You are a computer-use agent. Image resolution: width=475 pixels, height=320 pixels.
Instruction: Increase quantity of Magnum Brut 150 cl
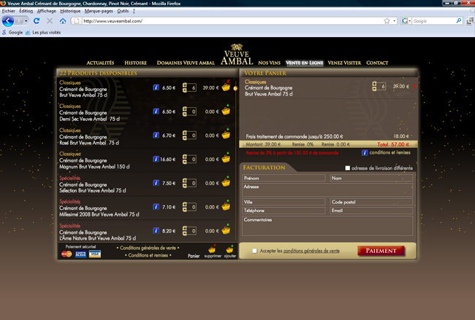(184, 157)
